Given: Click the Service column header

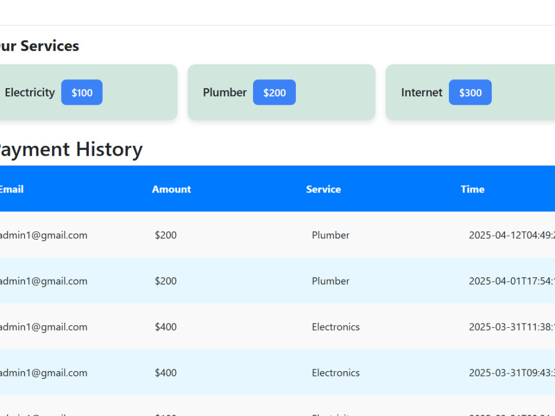Looking at the screenshot, I should tap(324, 189).
